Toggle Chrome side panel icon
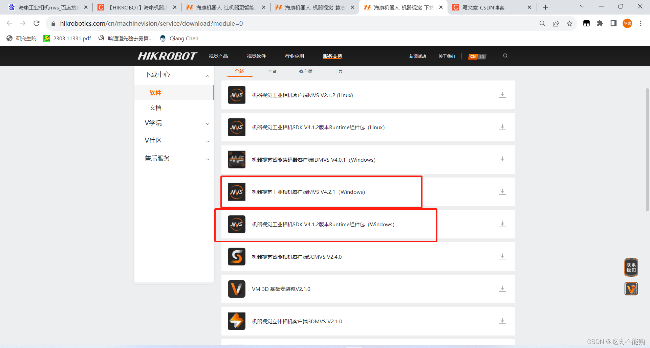Screen dimensions: 650x348 pyautogui.click(x=613, y=23)
